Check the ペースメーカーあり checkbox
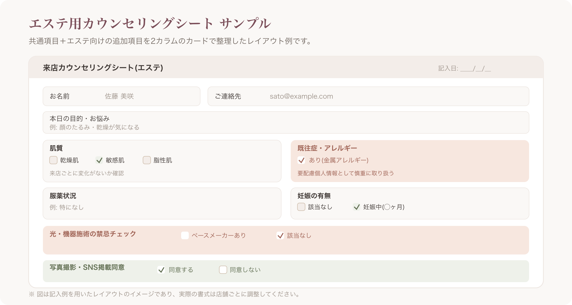Image resolution: width=572 pixels, height=305 pixels. (185, 235)
